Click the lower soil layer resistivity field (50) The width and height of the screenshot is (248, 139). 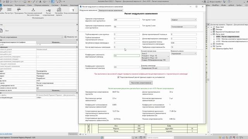[x=127, y=27]
